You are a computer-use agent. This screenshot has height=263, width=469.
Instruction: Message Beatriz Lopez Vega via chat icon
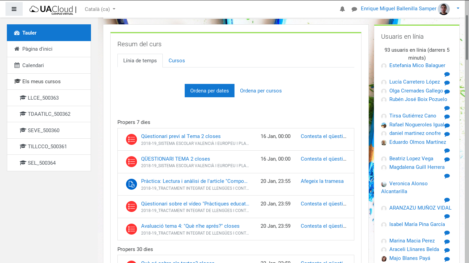tap(447, 160)
